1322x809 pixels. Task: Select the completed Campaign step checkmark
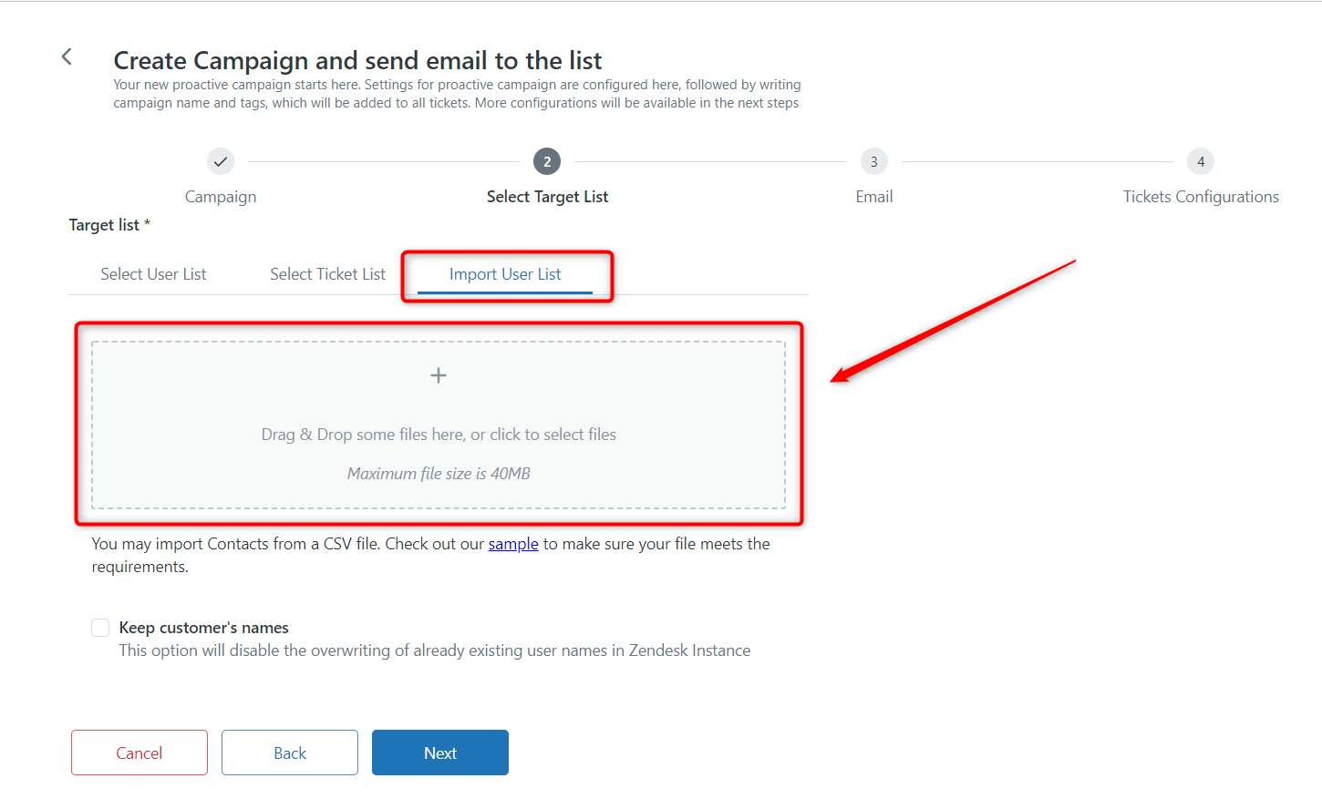tap(220, 161)
